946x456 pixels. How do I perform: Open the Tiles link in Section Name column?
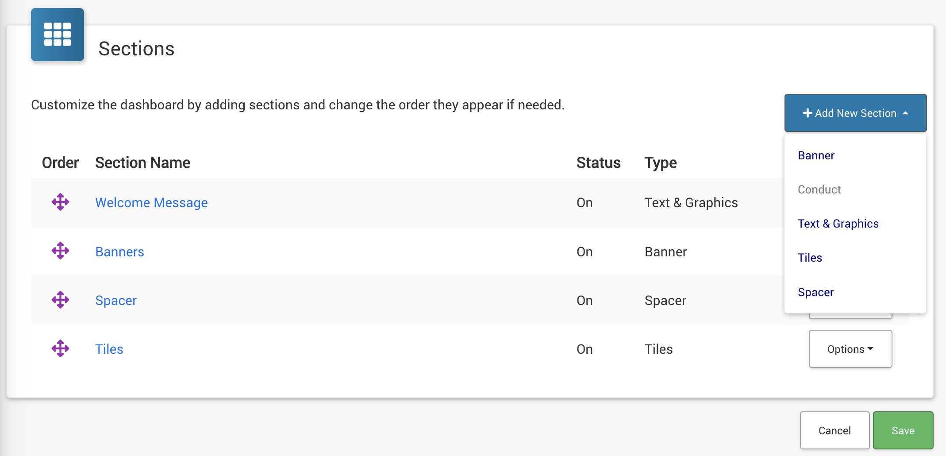(109, 349)
